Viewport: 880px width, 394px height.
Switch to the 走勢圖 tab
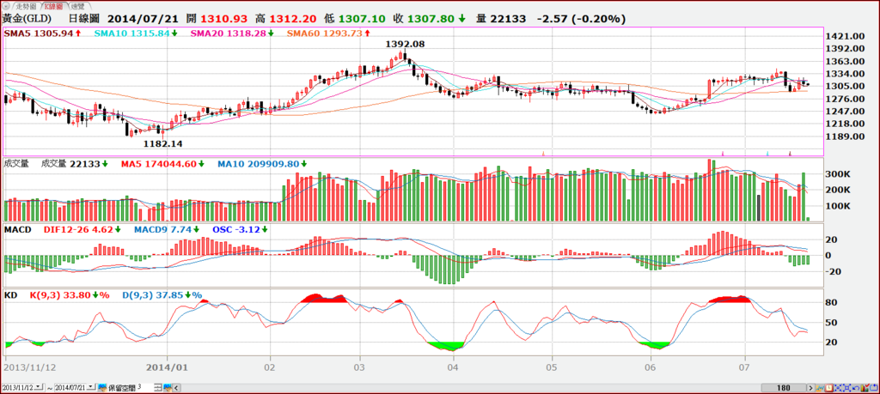coord(27,6)
